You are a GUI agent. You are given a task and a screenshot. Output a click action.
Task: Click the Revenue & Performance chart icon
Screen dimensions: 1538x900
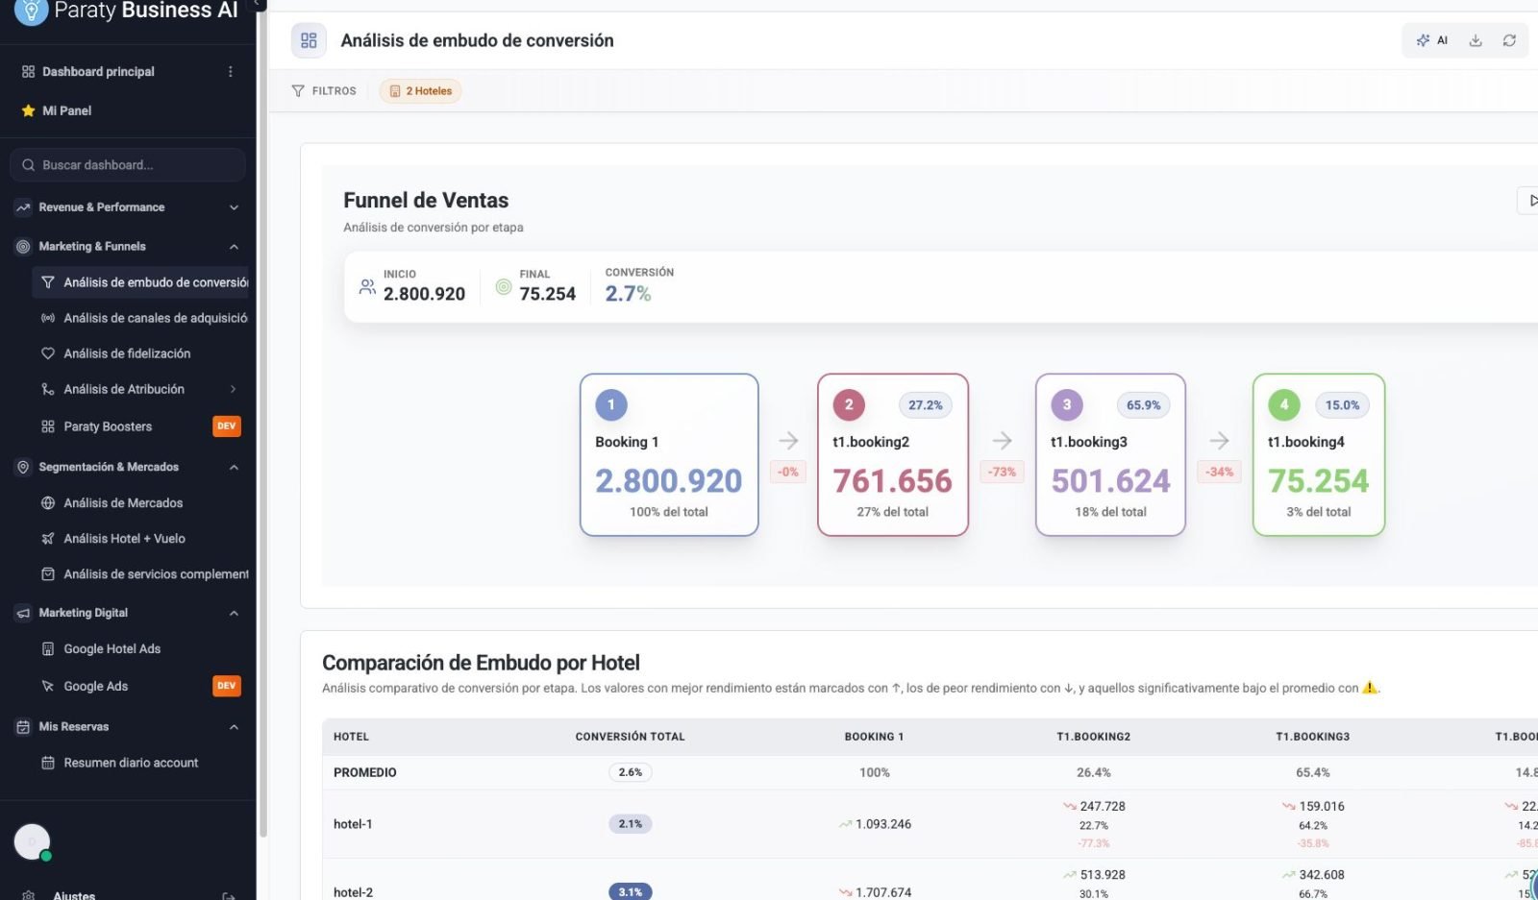[x=23, y=207]
